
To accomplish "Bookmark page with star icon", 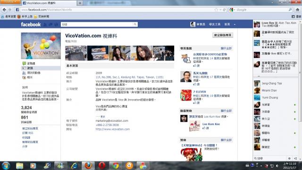I will (x=216, y=9).
